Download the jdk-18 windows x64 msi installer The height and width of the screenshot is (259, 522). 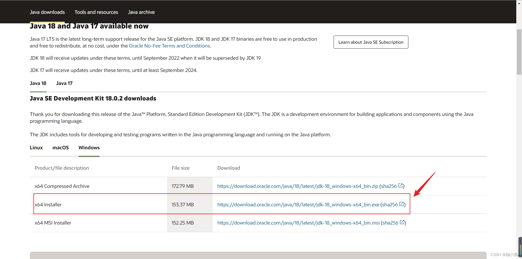pyautogui.click(x=299, y=223)
